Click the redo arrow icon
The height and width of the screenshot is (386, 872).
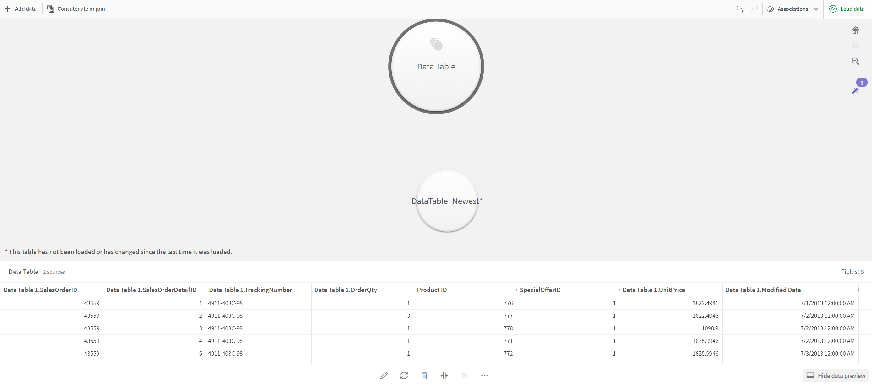(x=755, y=9)
